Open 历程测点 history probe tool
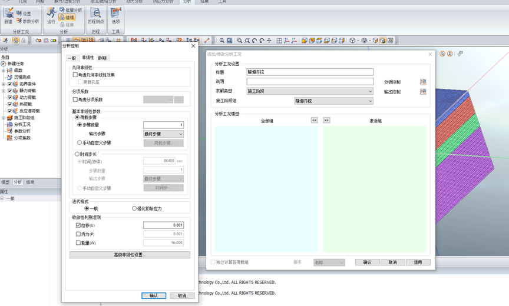The width and height of the screenshot is (509, 306). pyautogui.click(x=95, y=15)
